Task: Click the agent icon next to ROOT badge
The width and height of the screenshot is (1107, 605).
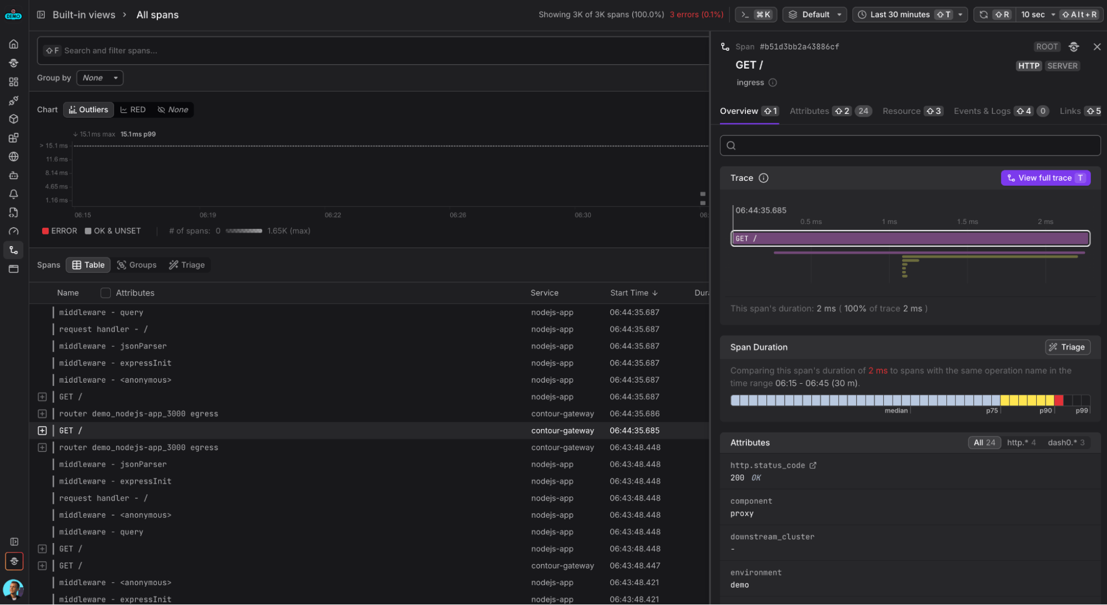Action: pyautogui.click(x=1074, y=47)
